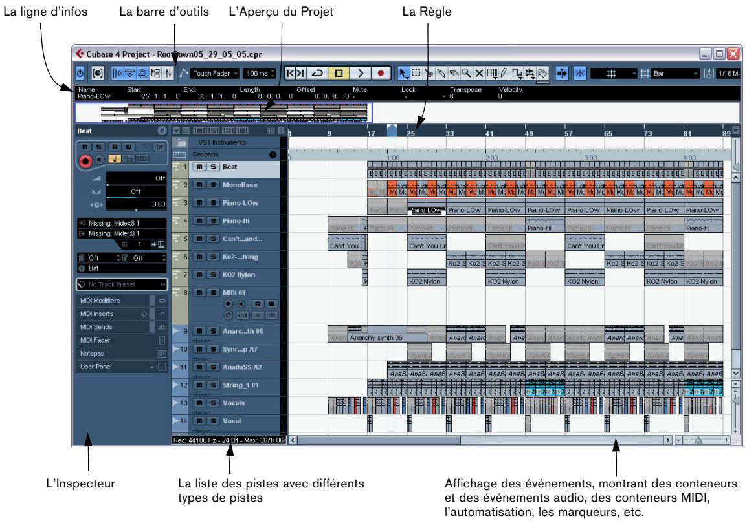Solo the KO2 Nylon track
The image size is (747, 523).
pyautogui.click(x=214, y=275)
